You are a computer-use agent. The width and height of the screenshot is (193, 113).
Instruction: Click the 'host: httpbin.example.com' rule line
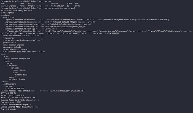click(x=16, y=59)
